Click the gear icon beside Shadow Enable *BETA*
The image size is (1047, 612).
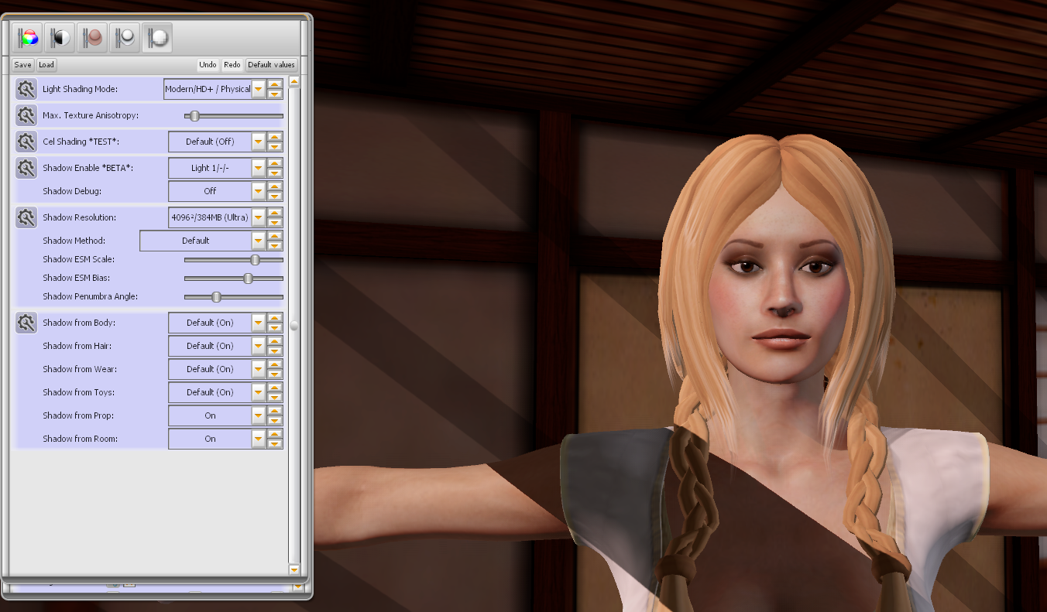(26, 168)
